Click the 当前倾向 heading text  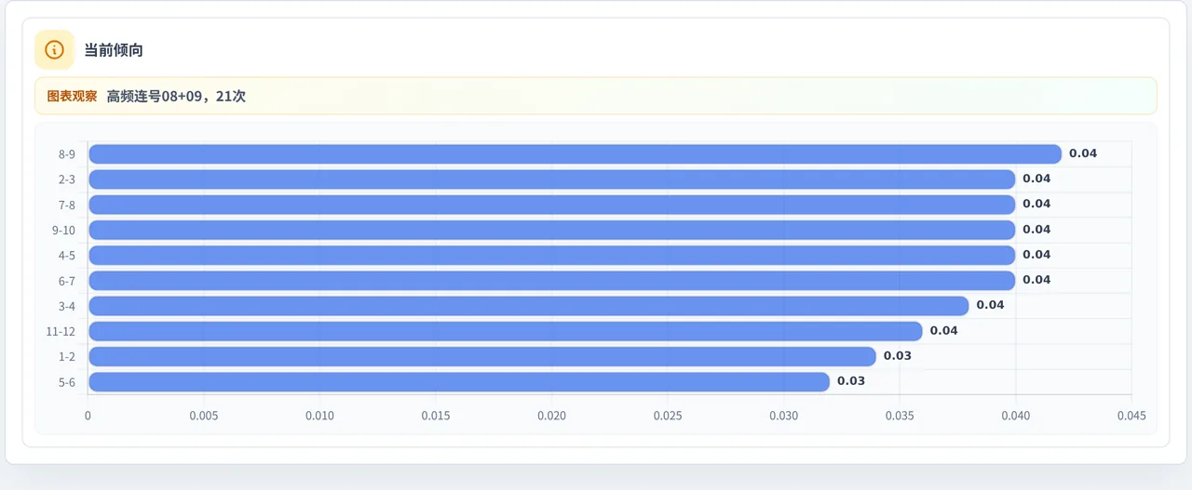114,50
